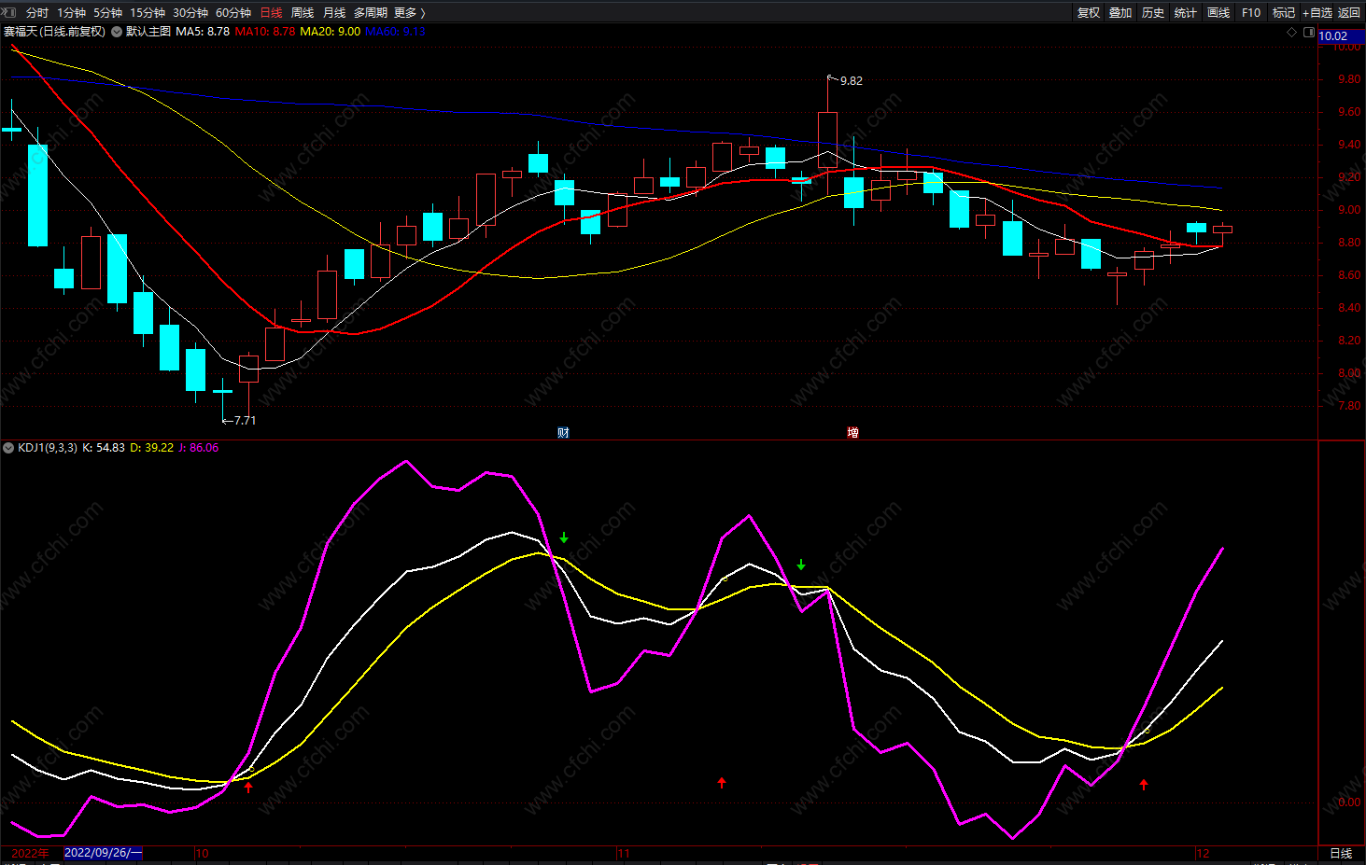Click red up arrow below November KDJ crossover
The image size is (1366, 865).
coord(722,782)
